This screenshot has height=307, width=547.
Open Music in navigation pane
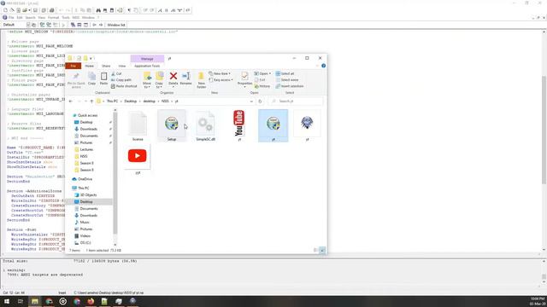(x=85, y=223)
